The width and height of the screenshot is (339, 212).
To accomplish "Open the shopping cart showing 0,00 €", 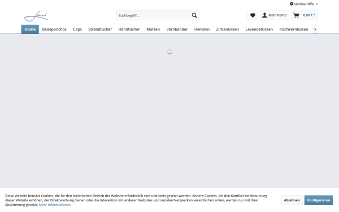I will point(305,15).
